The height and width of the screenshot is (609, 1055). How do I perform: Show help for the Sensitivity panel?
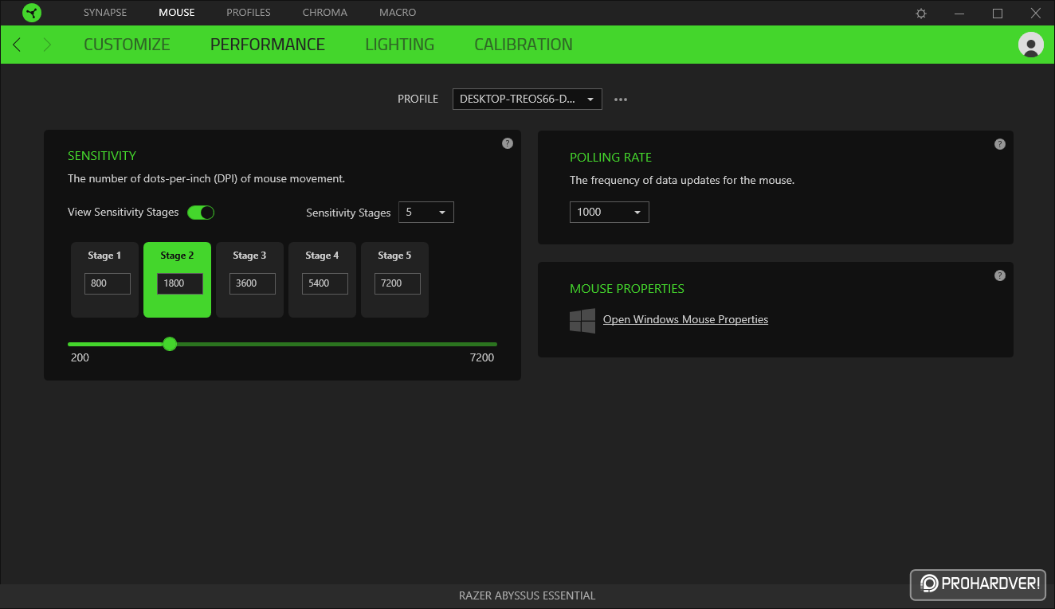508,143
